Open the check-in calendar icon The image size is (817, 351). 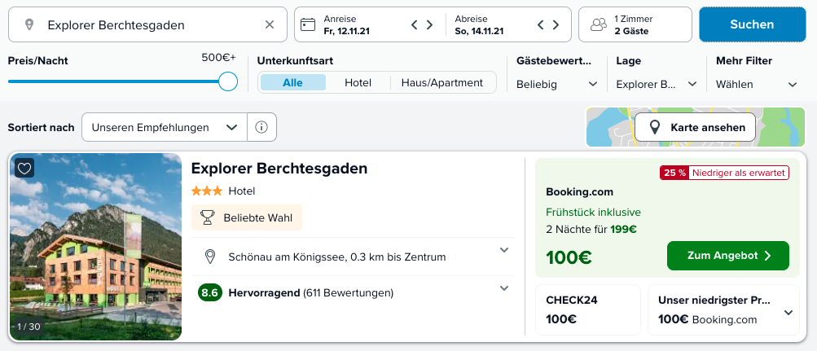[x=309, y=24]
